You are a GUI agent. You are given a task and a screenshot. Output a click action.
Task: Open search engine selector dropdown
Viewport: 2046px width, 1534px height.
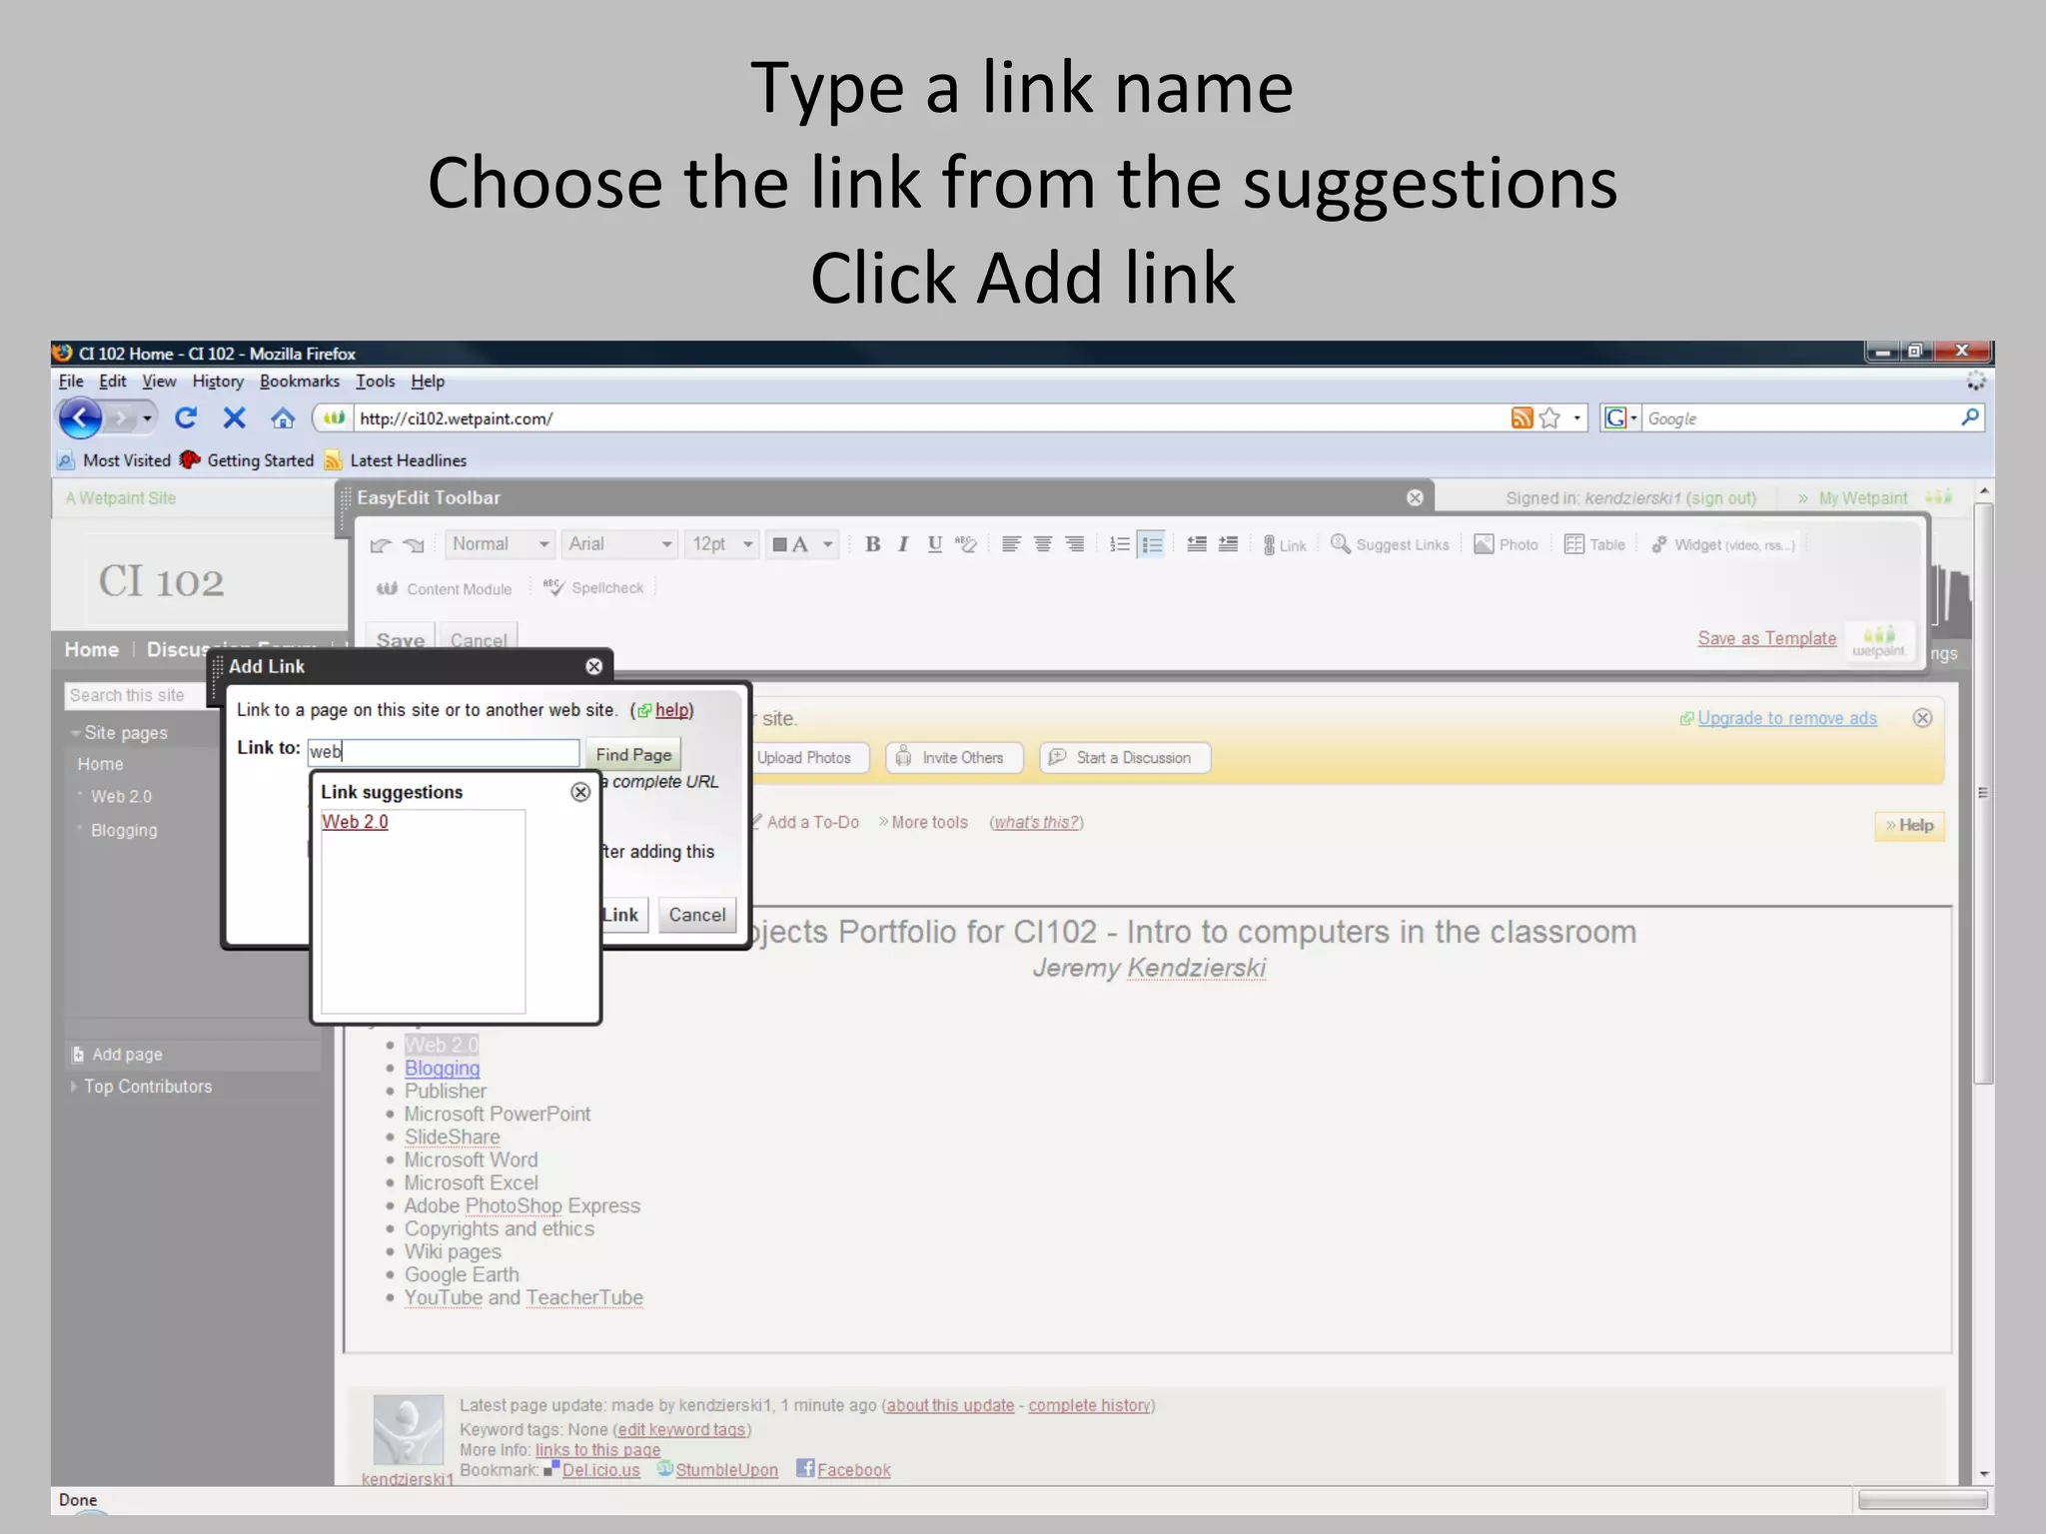tap(1620, 417)
